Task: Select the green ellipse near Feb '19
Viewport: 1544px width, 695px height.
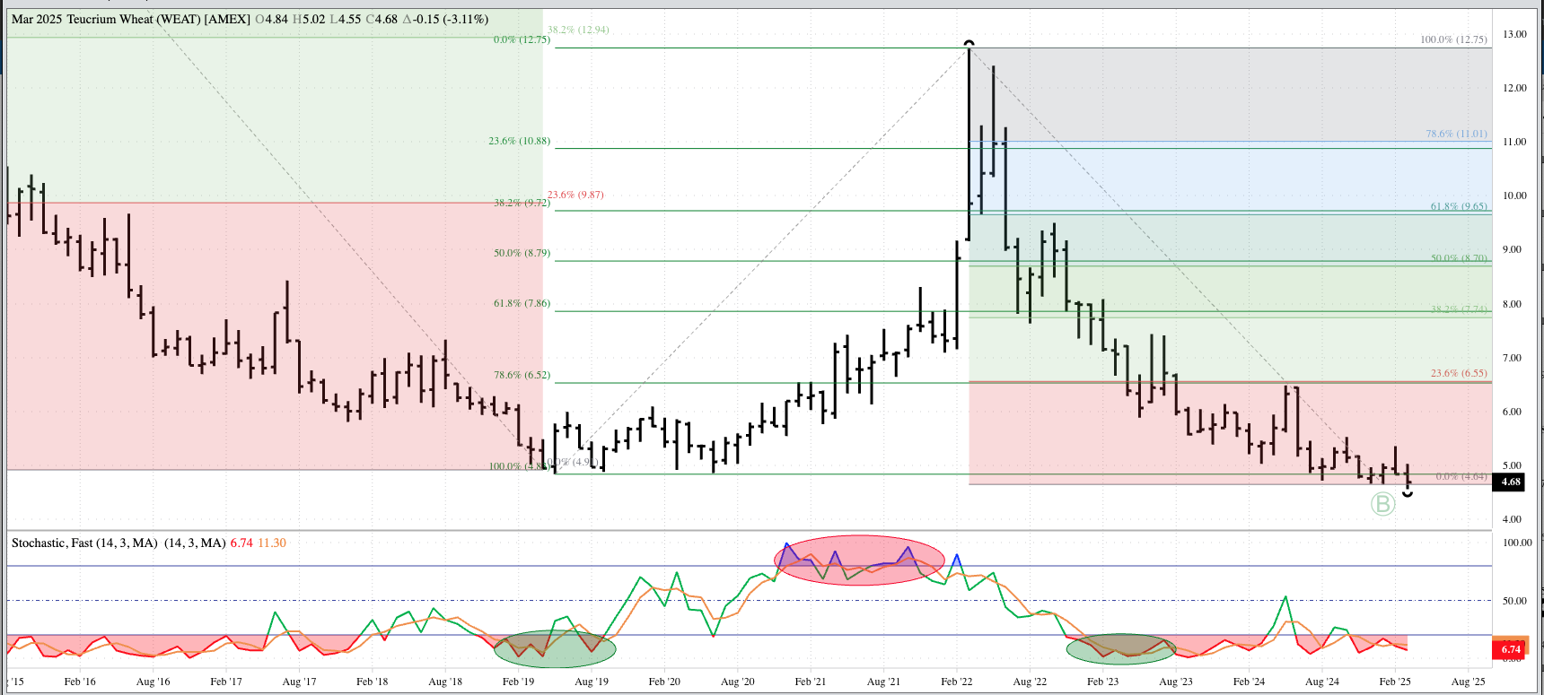Action: [555, 648]
